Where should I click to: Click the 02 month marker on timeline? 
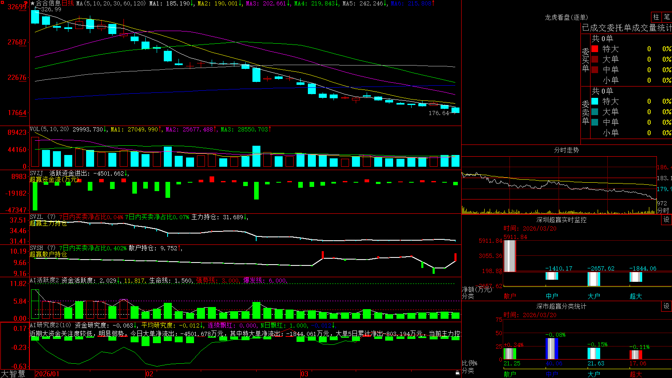(149, 374)
